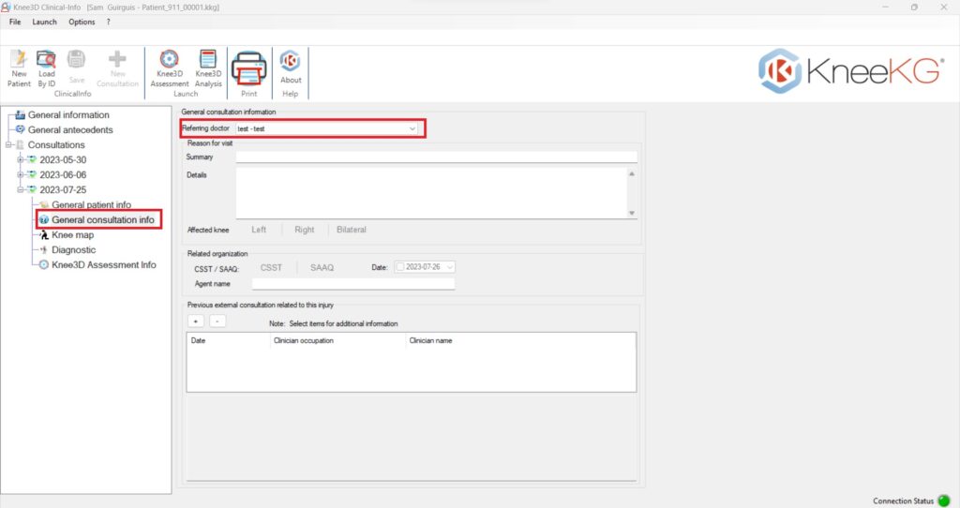Open the organization date picker dropdown

click(450, 267)
